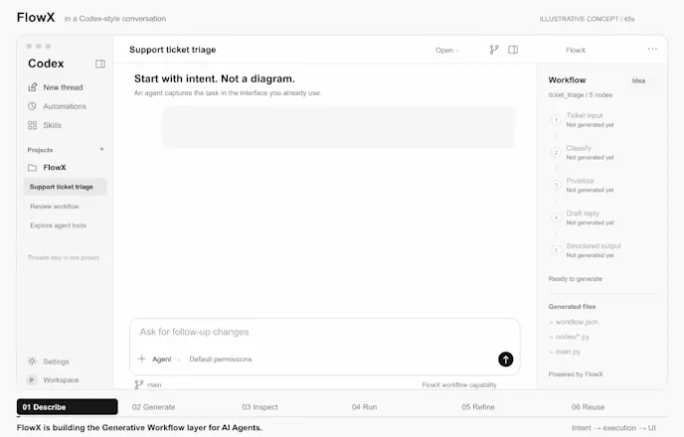
Task: Switch to the 04 Run step
Action: (x=364, y=407)
